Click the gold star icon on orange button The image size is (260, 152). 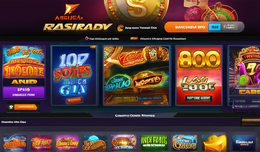[x=11, y=107]
